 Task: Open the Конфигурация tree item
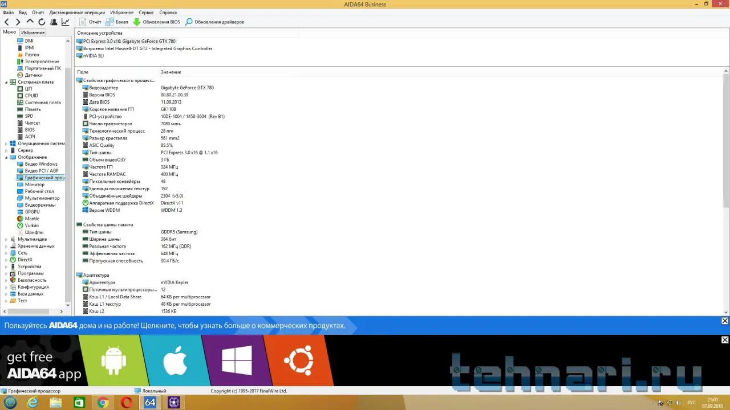point(33,287)
